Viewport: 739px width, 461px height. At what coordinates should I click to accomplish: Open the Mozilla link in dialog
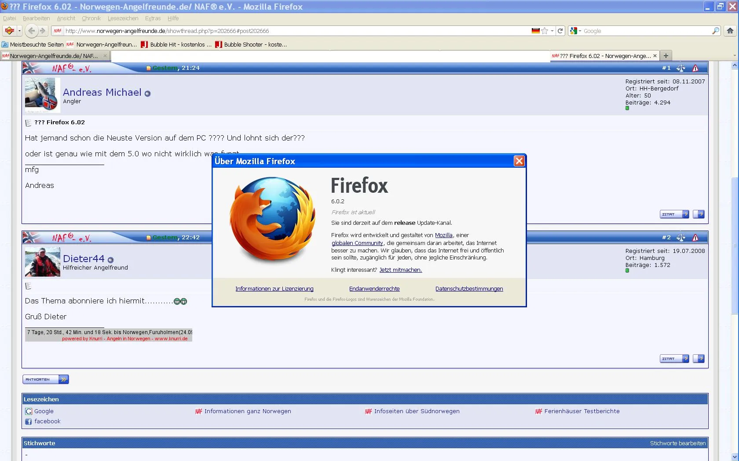[x=443, y=235]
